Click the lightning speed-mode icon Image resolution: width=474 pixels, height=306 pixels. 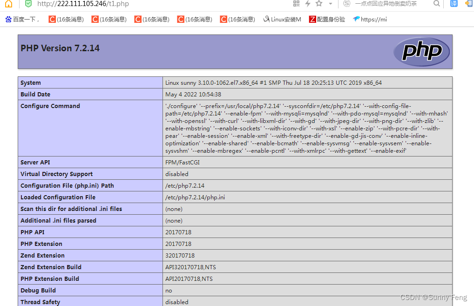tap(308, 4)
